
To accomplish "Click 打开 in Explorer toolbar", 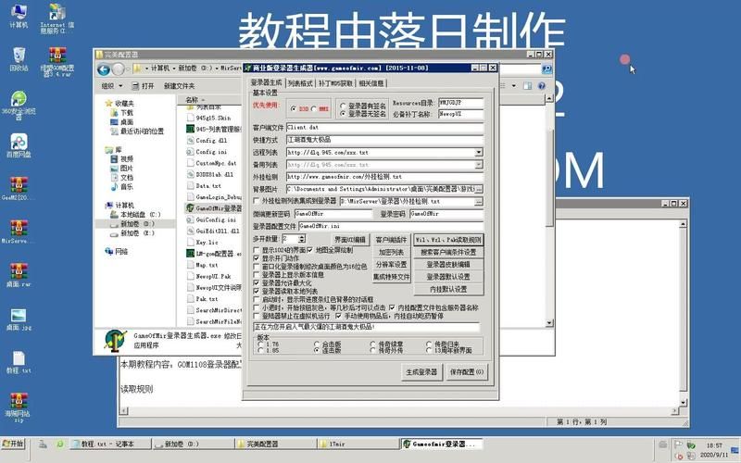I will click(x=144, y=85).
